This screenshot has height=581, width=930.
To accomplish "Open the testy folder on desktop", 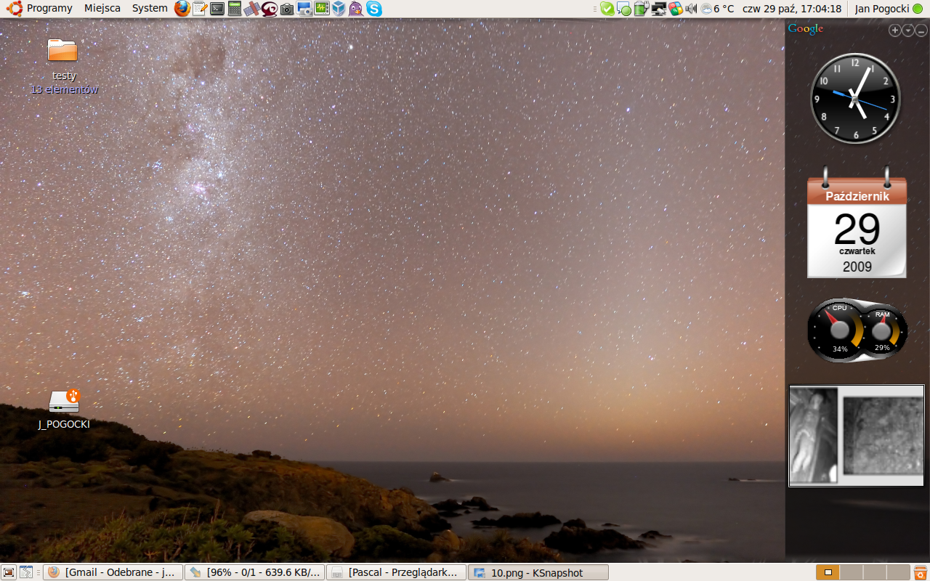I will (62, 51).
